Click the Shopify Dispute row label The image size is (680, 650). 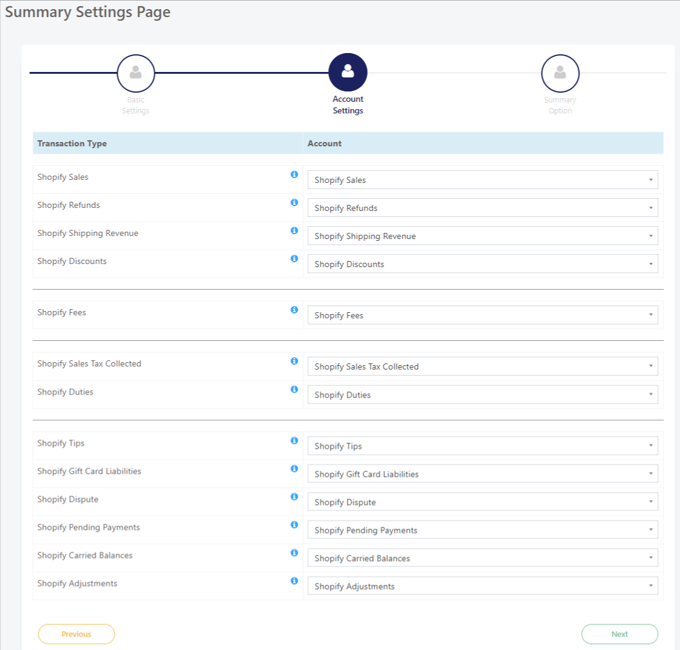(68, 499)
